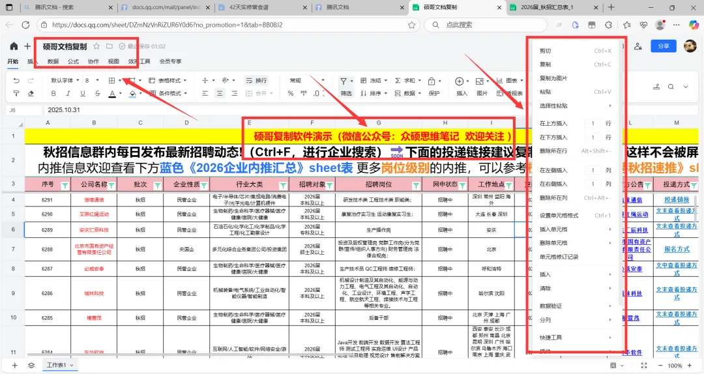This screenshot has height=374, width=704.
Task: Open the stamp icon left of search
Action: (656, 87)
